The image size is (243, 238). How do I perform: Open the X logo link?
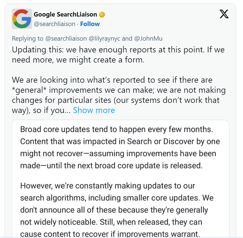(x=224, y=14)
